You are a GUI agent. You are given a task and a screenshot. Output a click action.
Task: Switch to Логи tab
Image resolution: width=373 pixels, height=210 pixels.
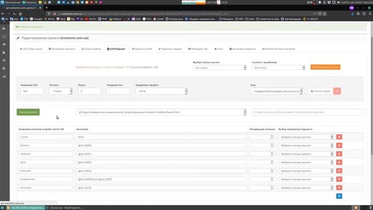coord(219,49)
